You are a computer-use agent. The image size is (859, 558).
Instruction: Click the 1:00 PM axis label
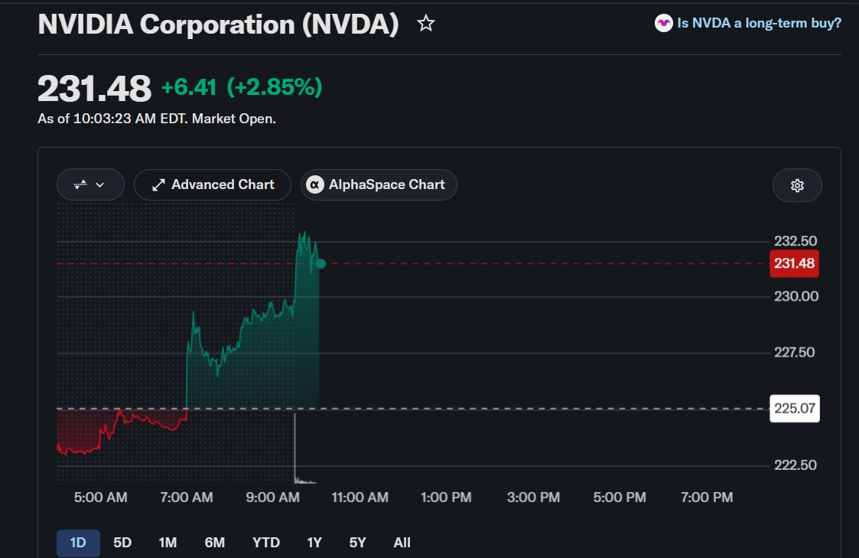pos(446,498)
